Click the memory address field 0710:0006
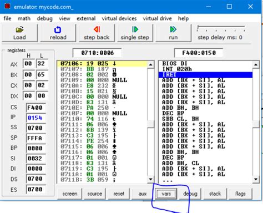263x213 pixels. click(97, 53)
